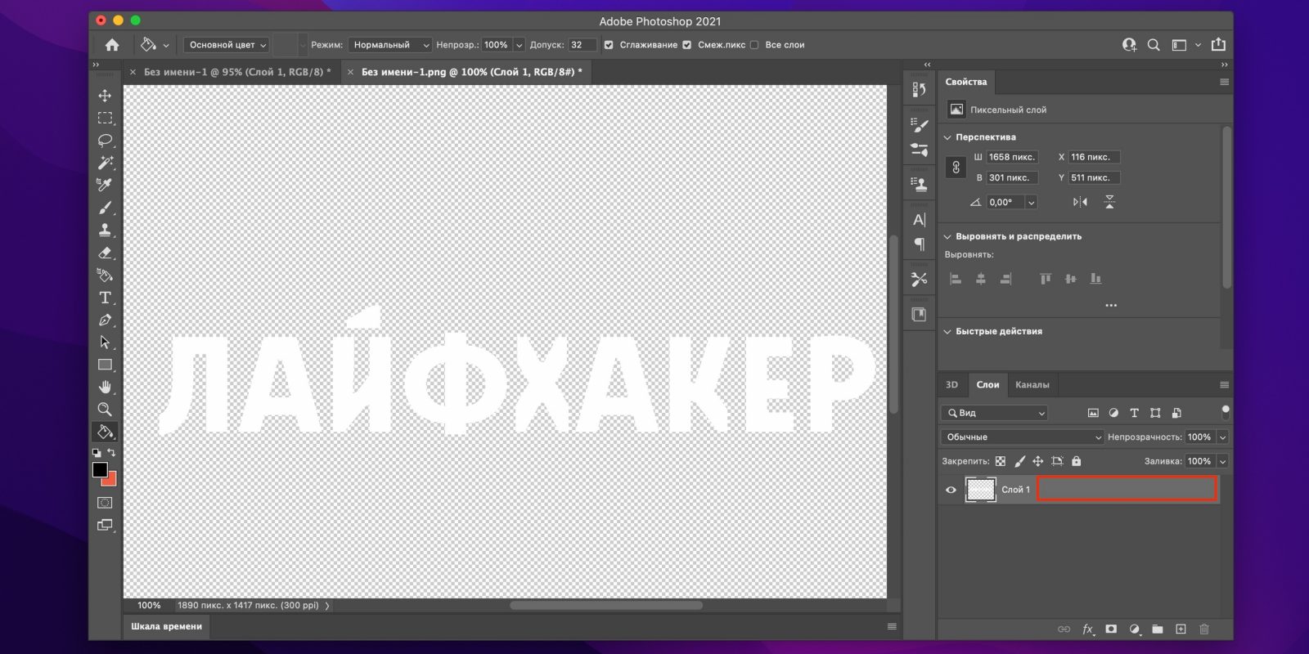Image resolution: width=1309 pixels, height=654 pixels.
Task: Add a layer mask
Action: pos(1111,629)
